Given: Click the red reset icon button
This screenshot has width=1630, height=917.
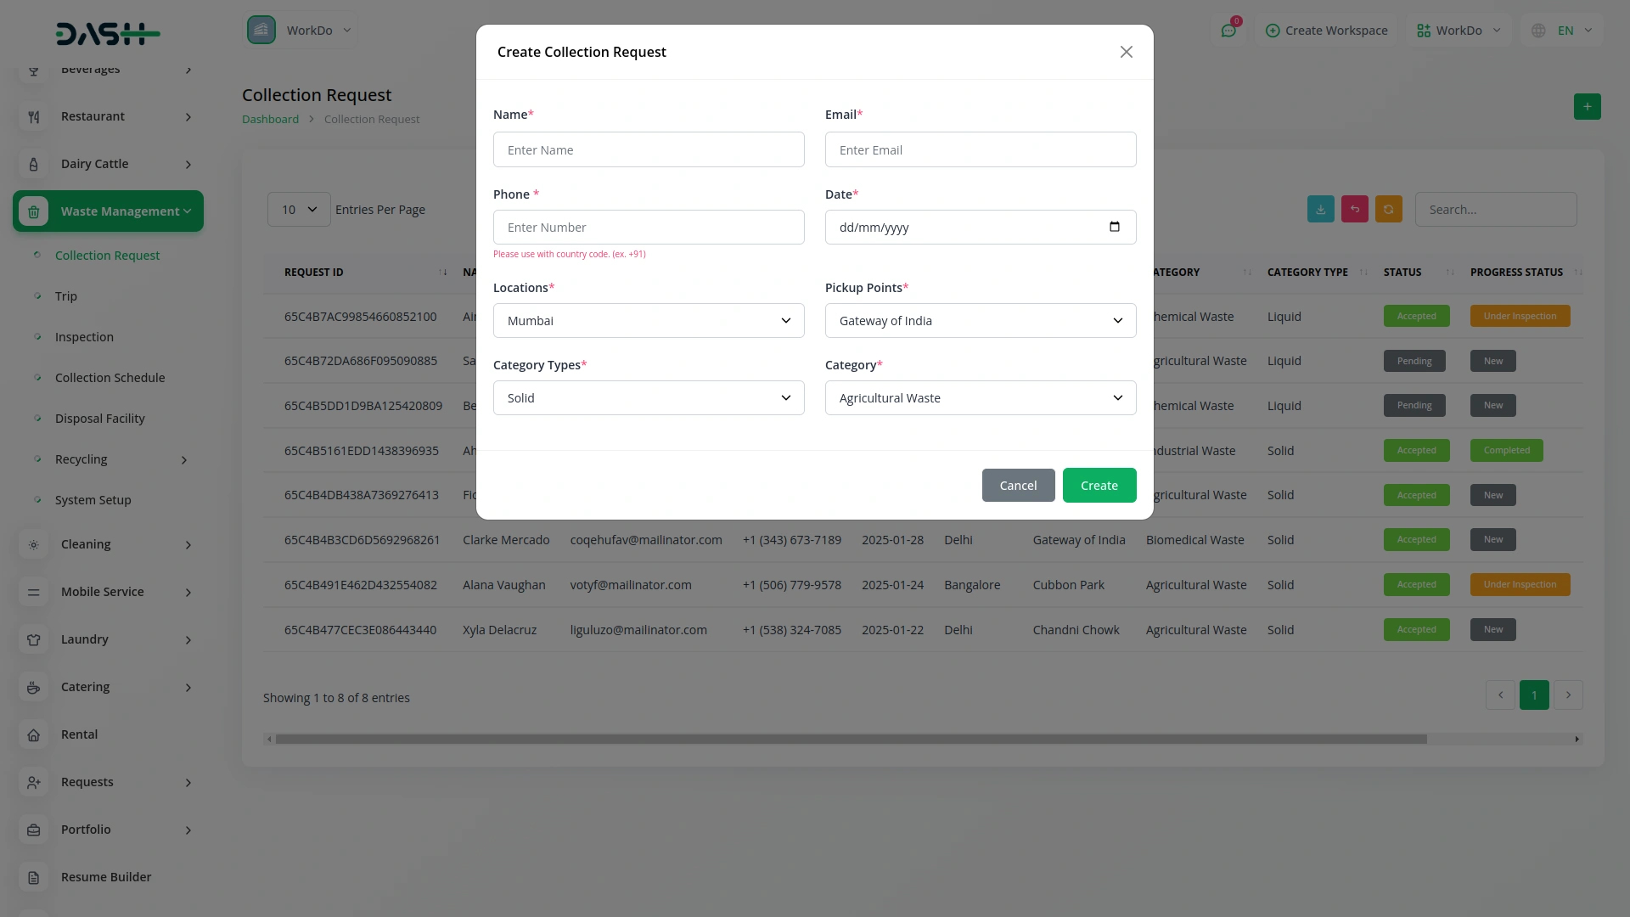Looking at the screenshot, I should [x=1354, y=210].
